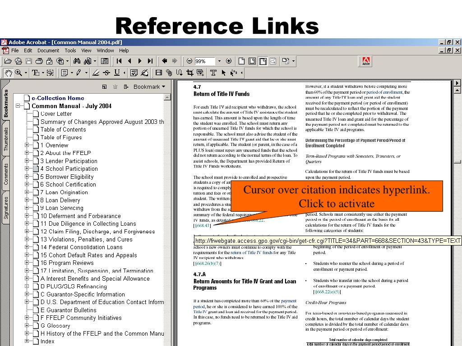This screenshot has height=346, width=462.
Task: Collapse the Common Manual - July 2004 bookmark
Action: 18,105
